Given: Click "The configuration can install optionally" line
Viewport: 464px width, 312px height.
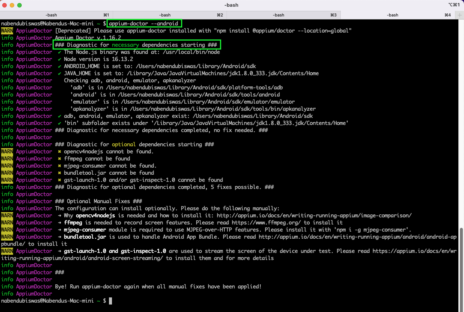Looking at the screenshot, I should [x=167, y=208].
